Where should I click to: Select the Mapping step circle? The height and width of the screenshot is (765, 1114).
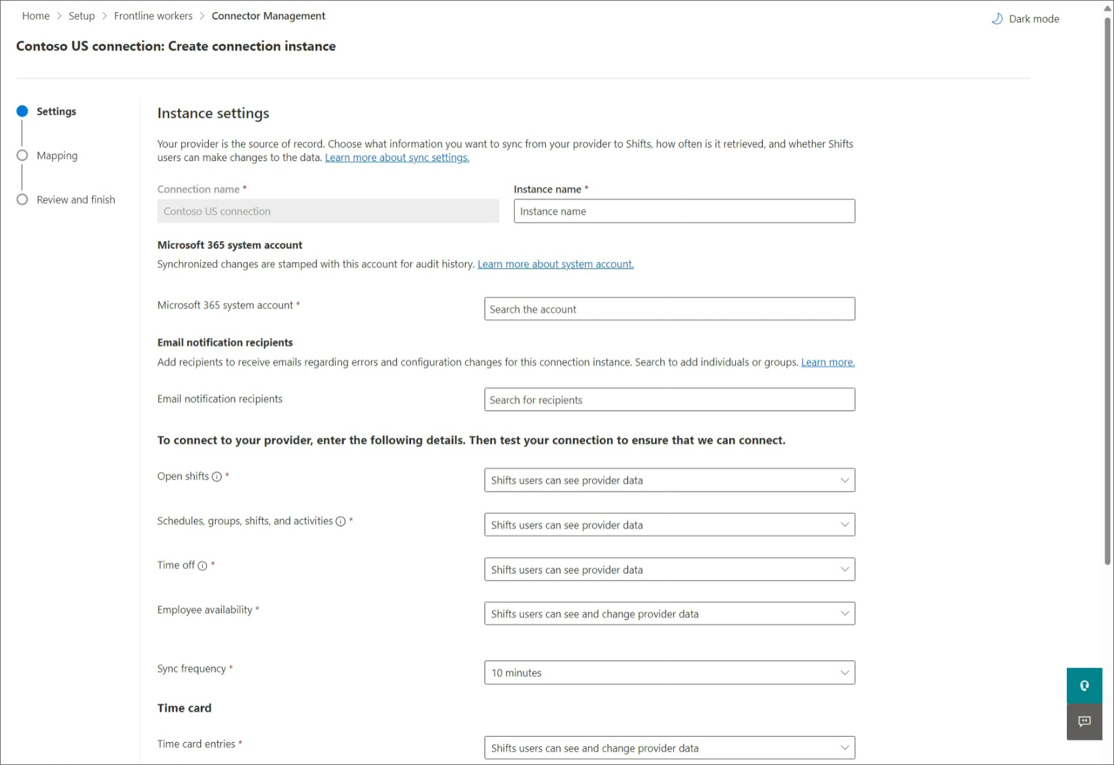[22, 156]
